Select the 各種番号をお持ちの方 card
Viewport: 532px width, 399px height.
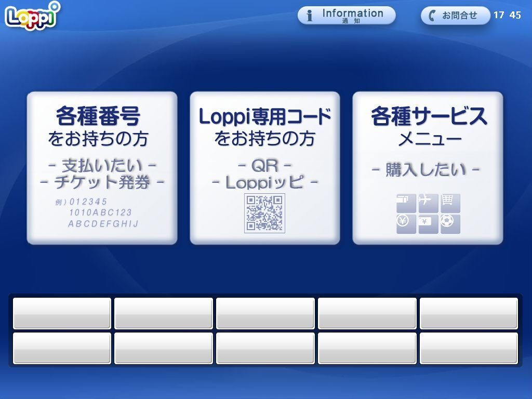click(102, 168)
